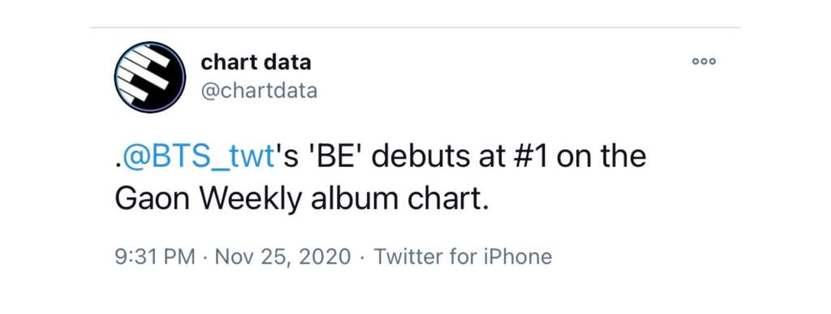
Task: Click the 9:31 PM timestamp
Action: point(155,257)
